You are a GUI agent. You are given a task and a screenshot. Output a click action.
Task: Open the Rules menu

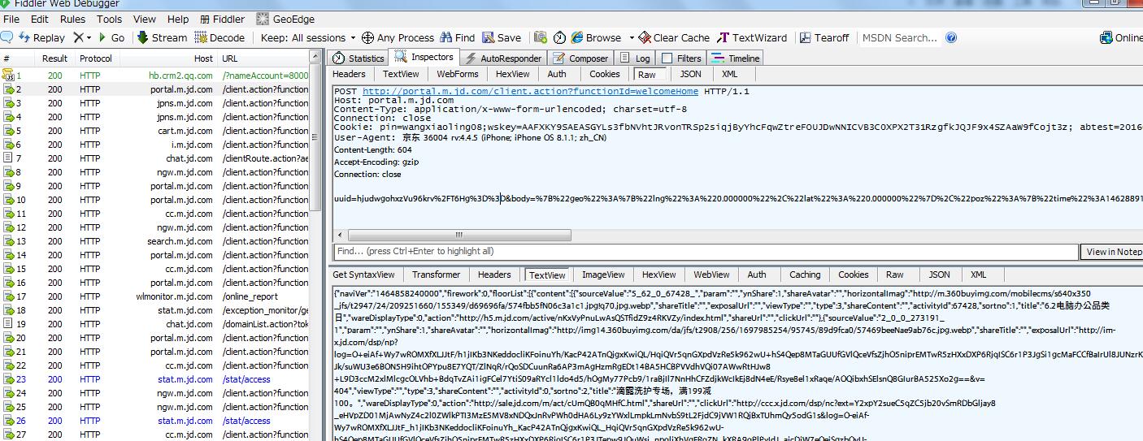[x=72, y=19]
